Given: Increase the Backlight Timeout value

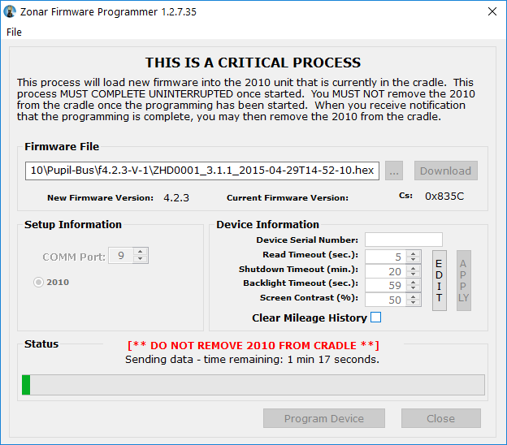Looking at the screenshot, I should (413, 282).
